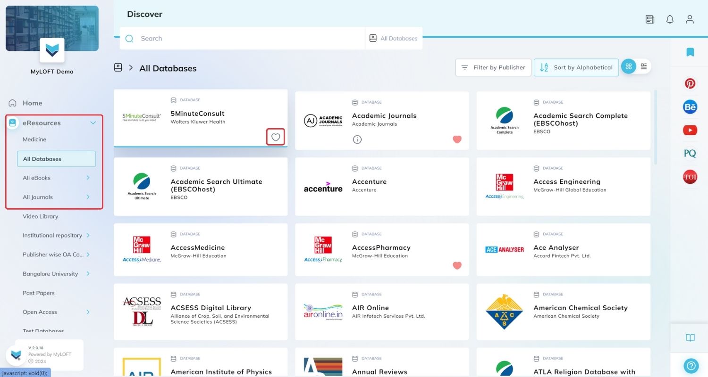Expand Institutional repository arrow
The width and height of the screenshot is (708, 377).
tap(88, 235)
